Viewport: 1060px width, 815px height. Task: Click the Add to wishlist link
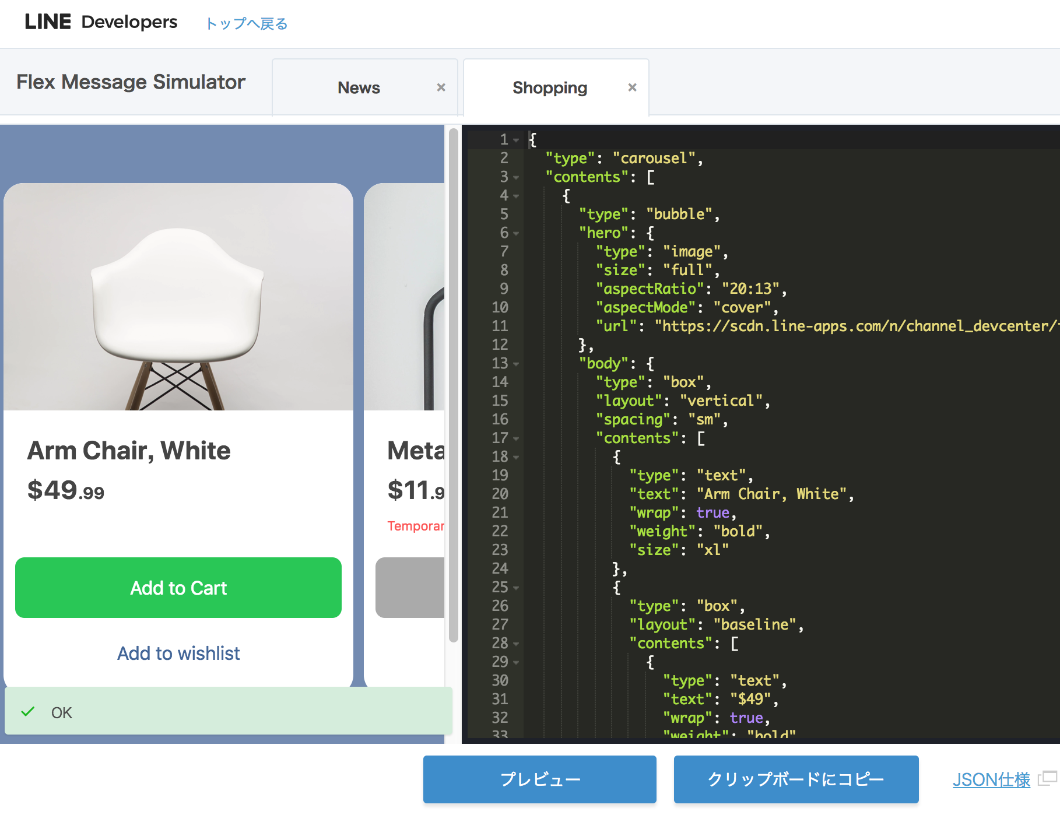tap(178, 653)
